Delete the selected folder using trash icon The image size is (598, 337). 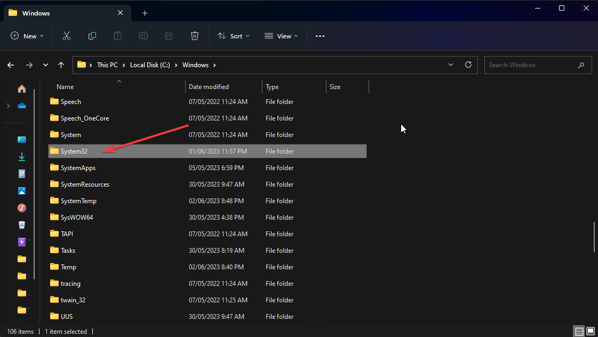pyautogui.click(x=194, y=36)
